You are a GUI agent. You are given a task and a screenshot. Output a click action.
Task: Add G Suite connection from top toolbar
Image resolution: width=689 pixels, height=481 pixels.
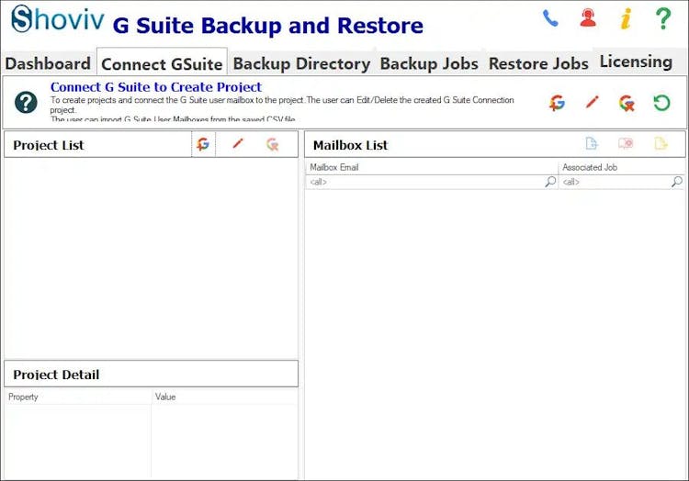click(558, 103)
